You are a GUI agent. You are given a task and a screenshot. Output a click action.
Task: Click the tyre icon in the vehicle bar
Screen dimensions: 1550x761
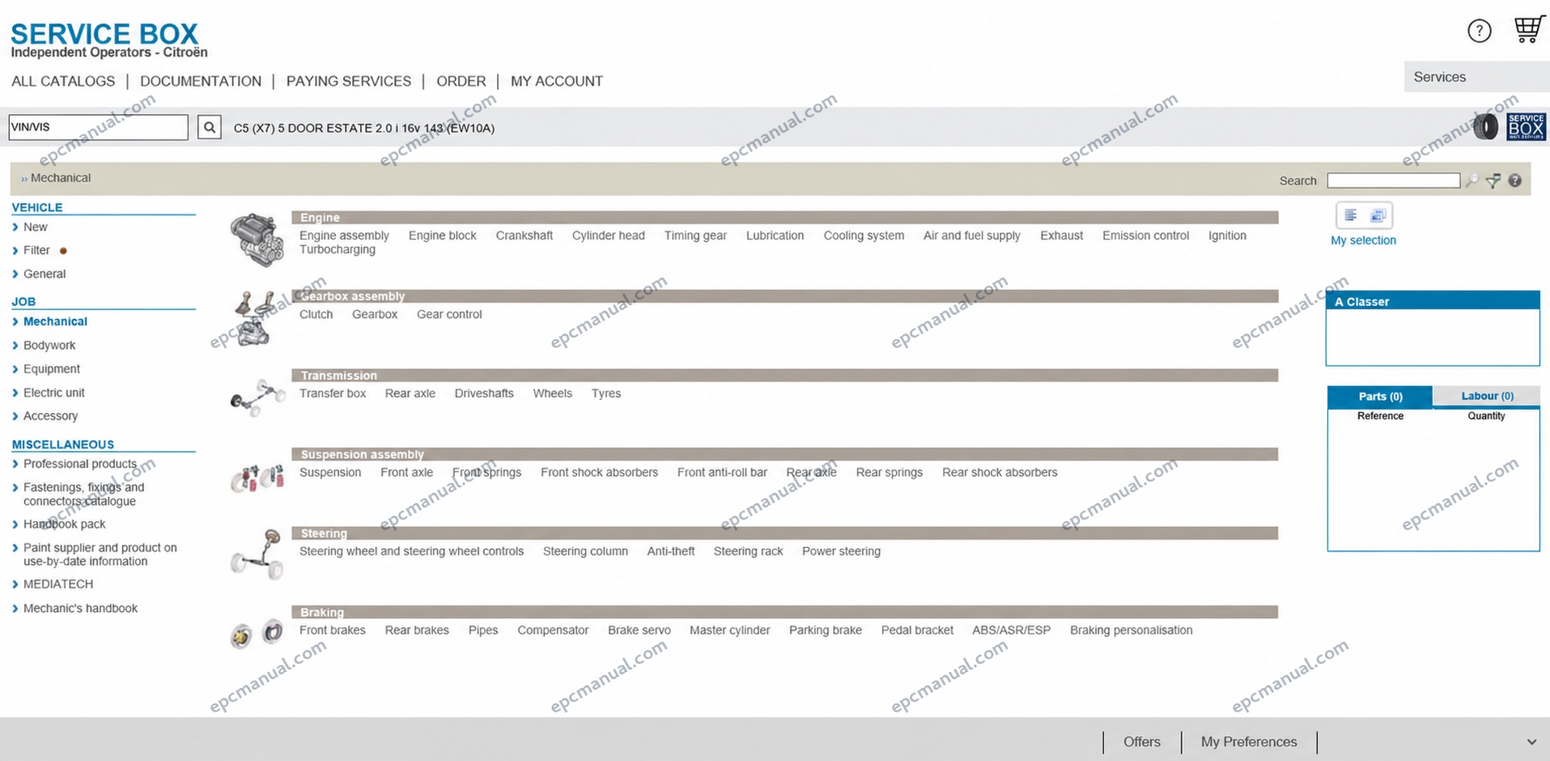(x=1485, y=127)
